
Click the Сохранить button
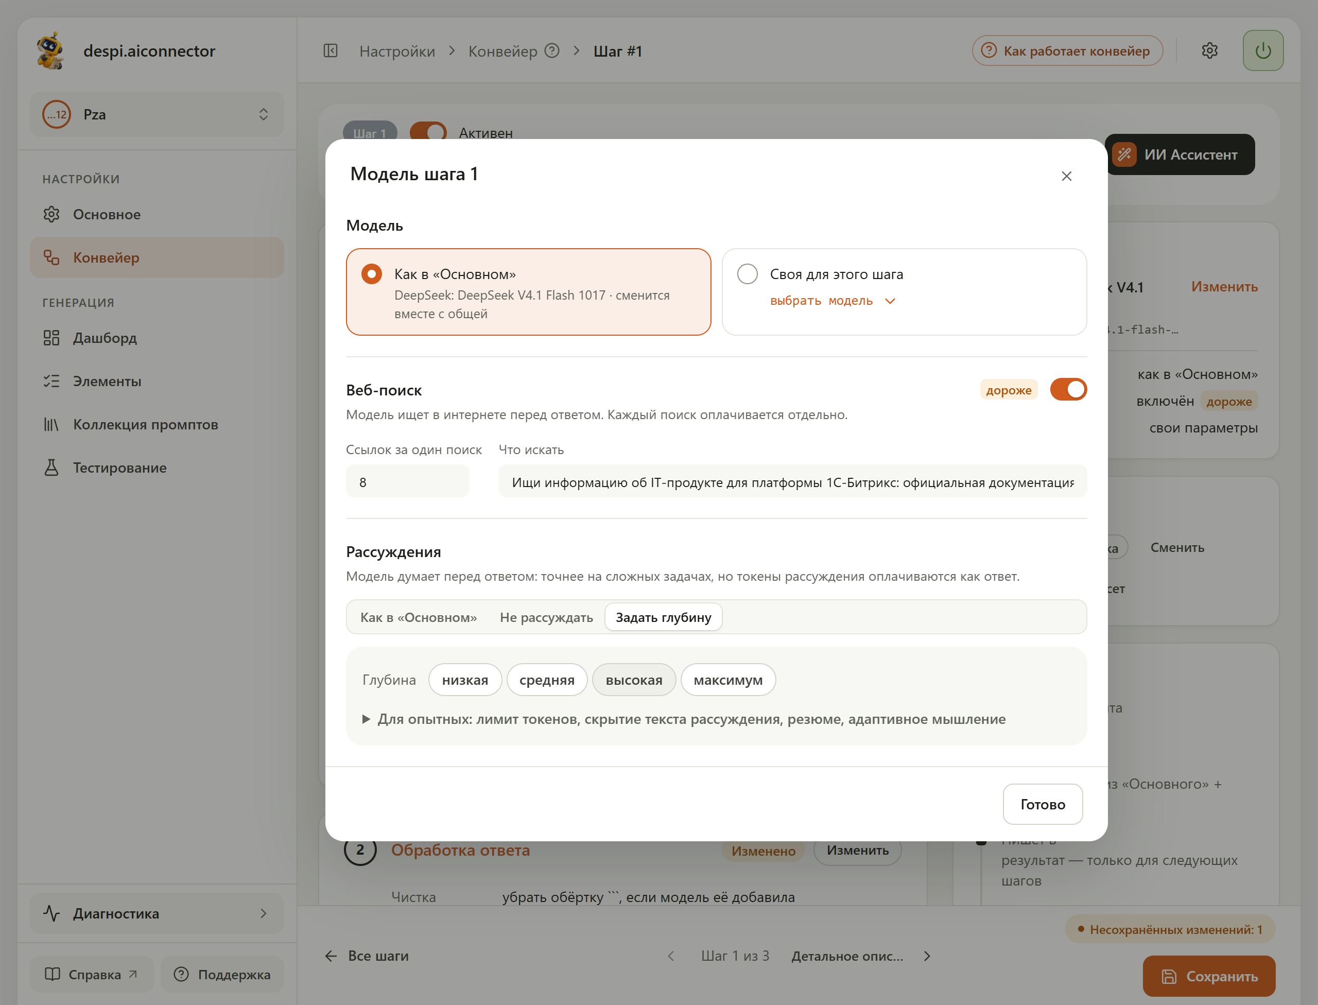(1208, 976)
